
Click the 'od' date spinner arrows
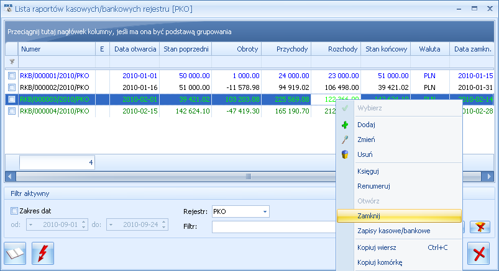84,225
